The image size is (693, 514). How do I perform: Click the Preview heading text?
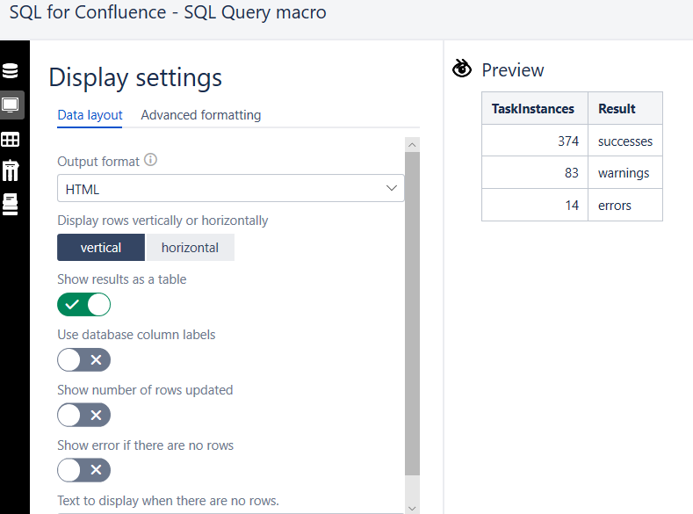point(513,70)
